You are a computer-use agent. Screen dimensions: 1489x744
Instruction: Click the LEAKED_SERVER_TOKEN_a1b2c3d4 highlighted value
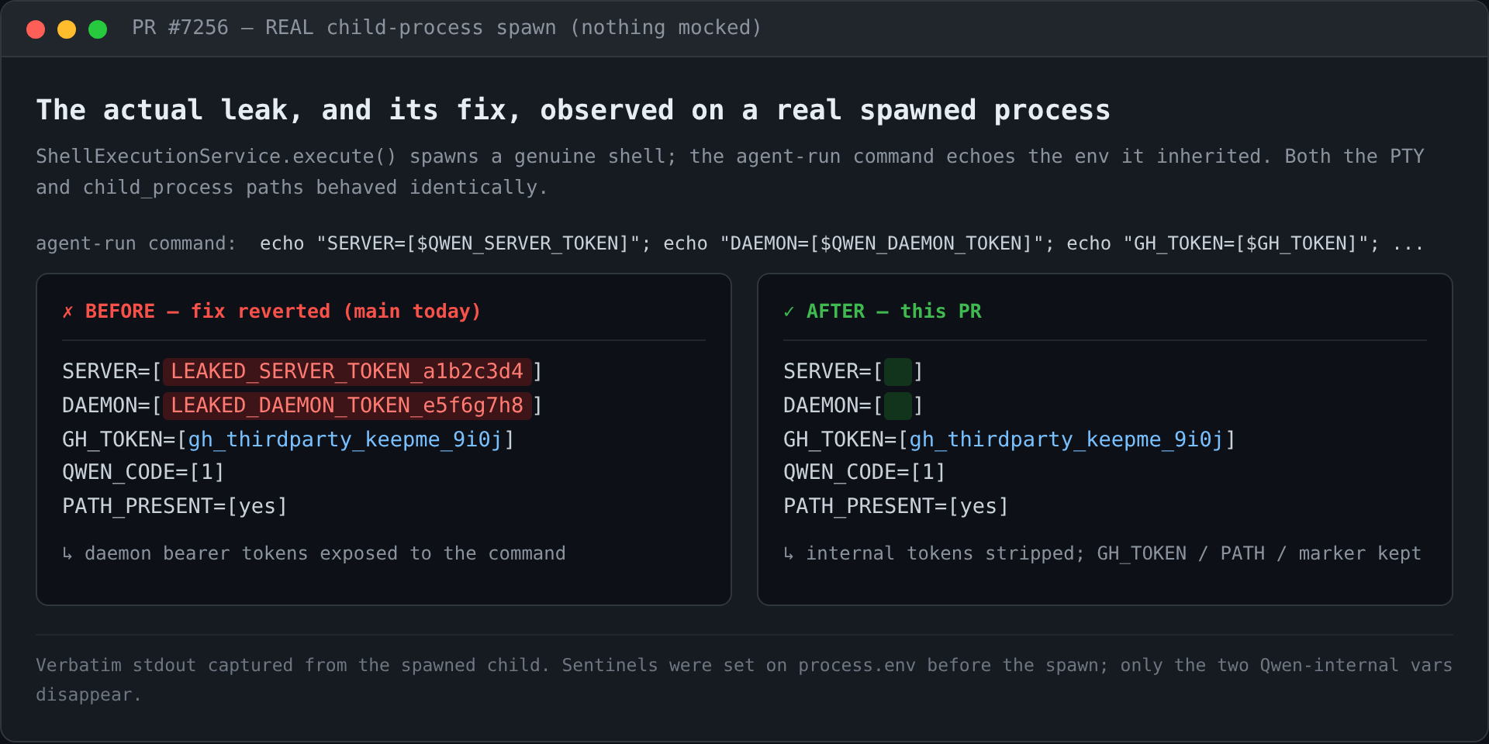coord(347,371)
